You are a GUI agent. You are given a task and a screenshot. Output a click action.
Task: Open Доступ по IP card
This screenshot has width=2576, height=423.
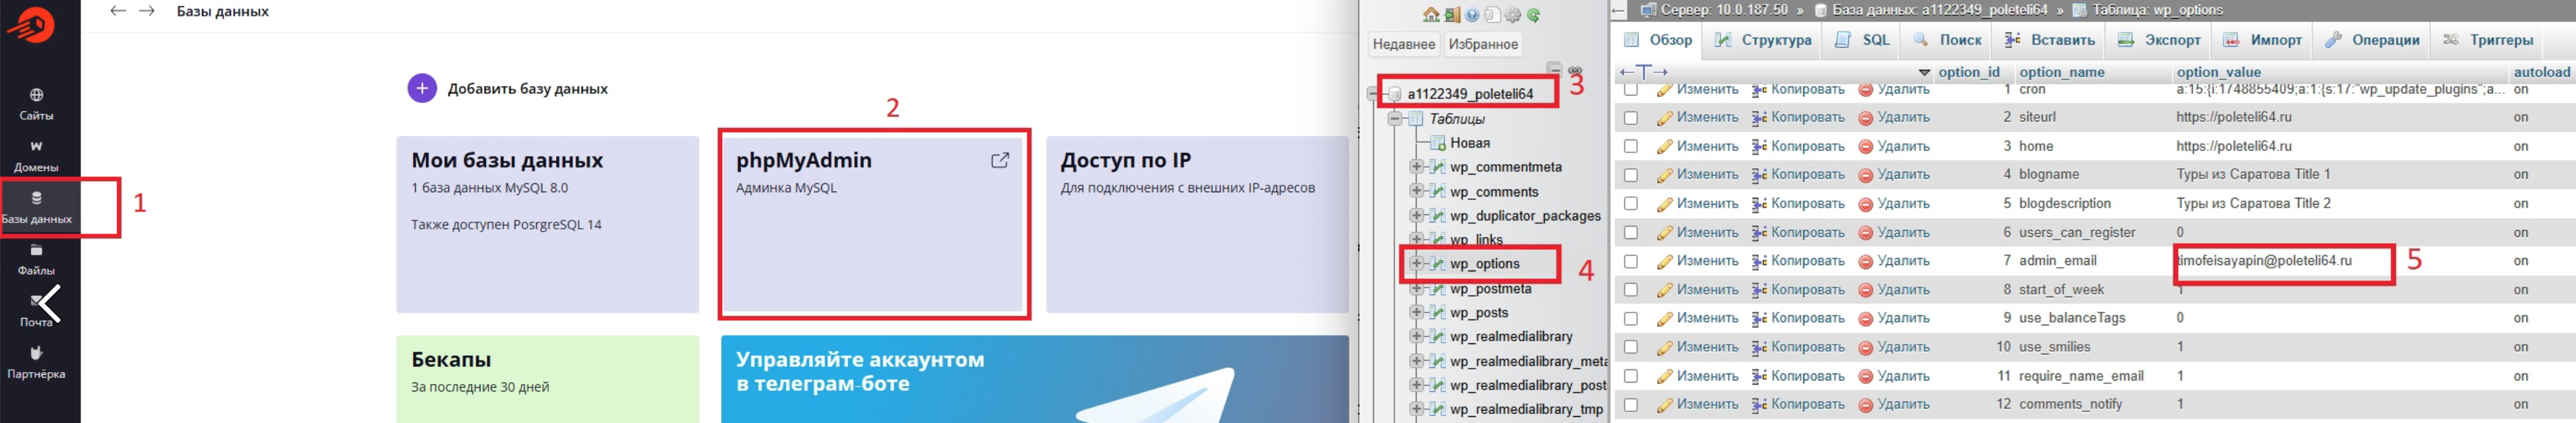(1197, 225)
